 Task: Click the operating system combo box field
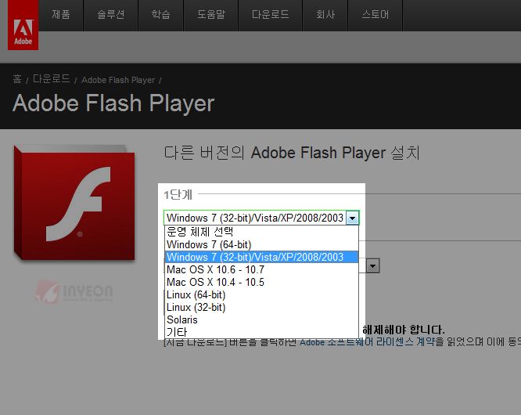(261, 218)
